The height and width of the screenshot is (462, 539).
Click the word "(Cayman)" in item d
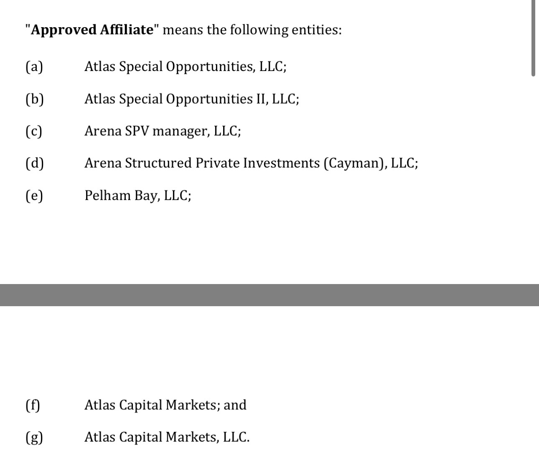click(x=355, y=163)
